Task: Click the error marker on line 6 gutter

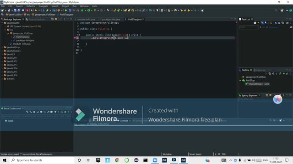Action: pos(75,38)
